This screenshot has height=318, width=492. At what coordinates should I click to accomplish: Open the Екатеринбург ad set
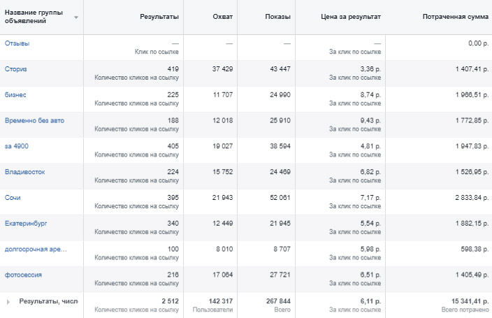(x=26, y=223)
